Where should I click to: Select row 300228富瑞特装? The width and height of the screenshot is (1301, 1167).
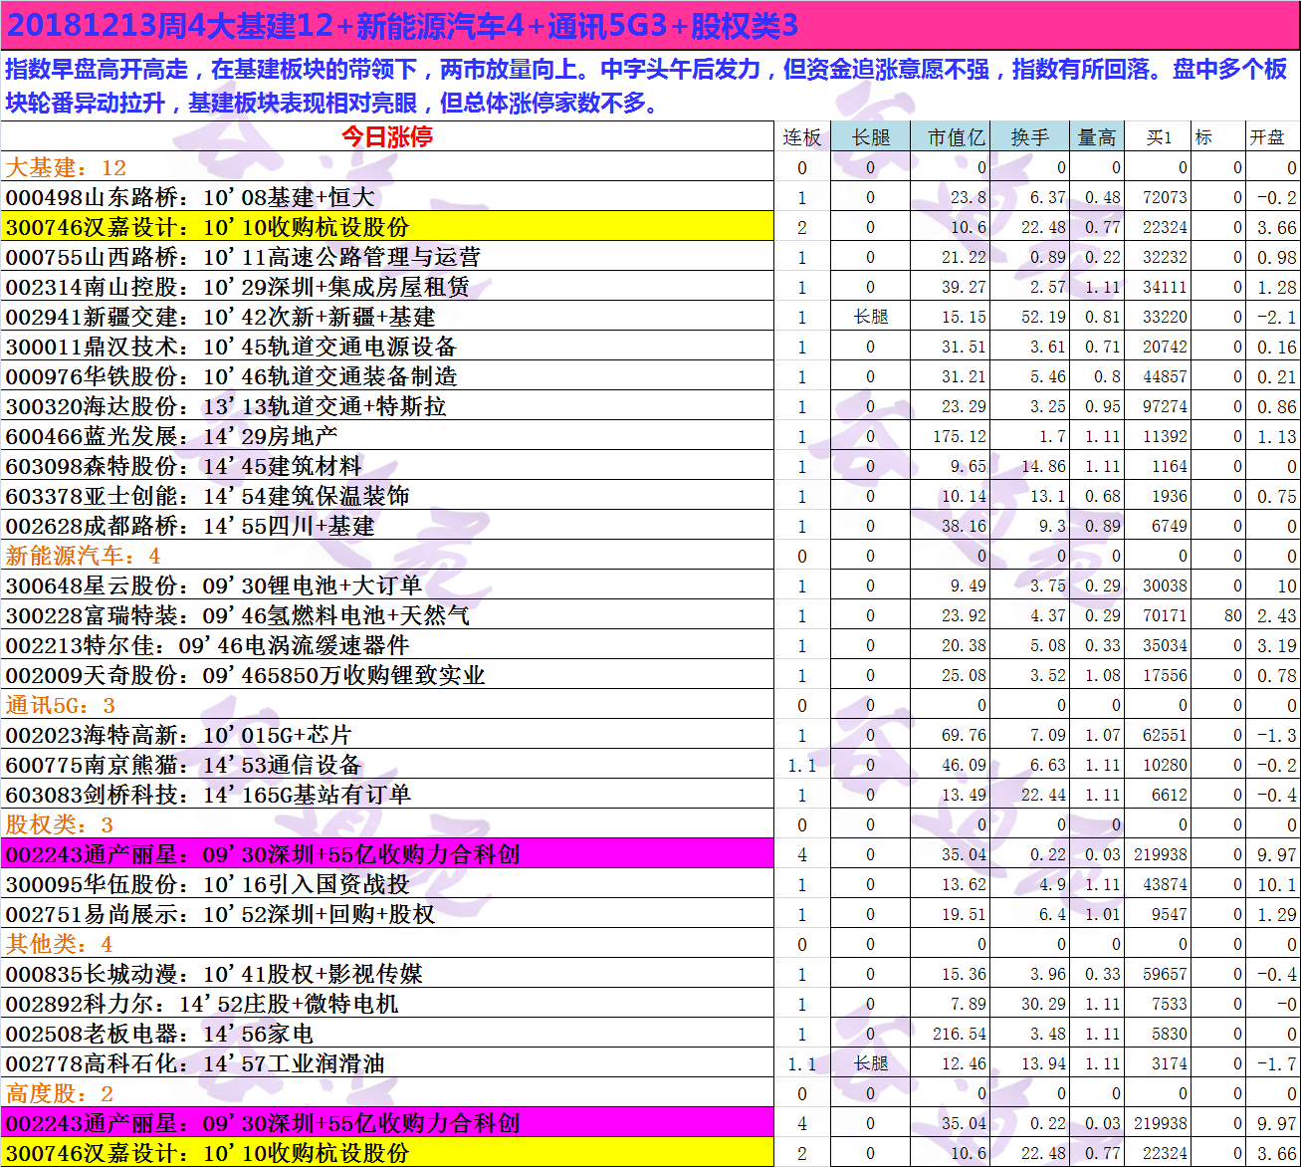pos(387,614)
